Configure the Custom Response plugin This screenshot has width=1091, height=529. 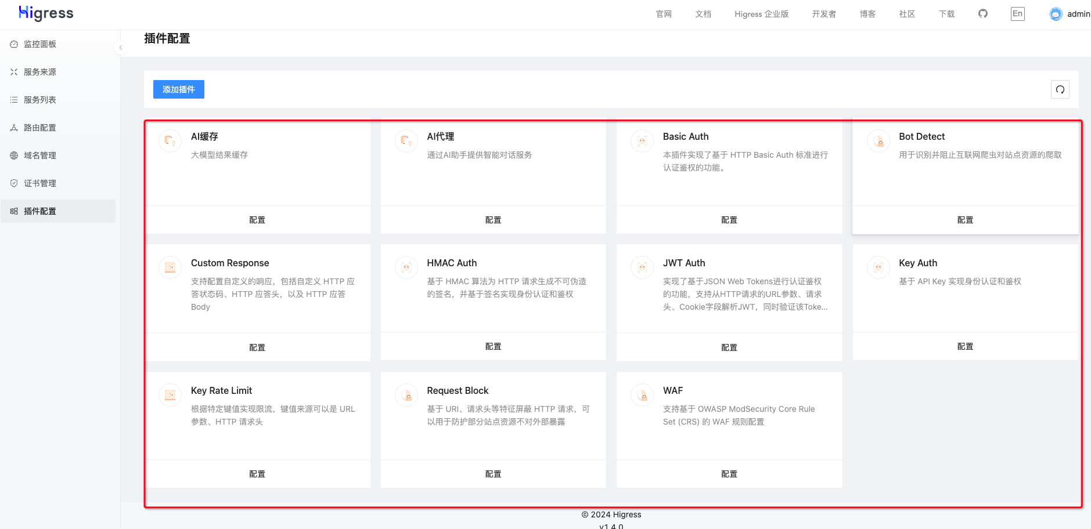[x=257, y=347]
